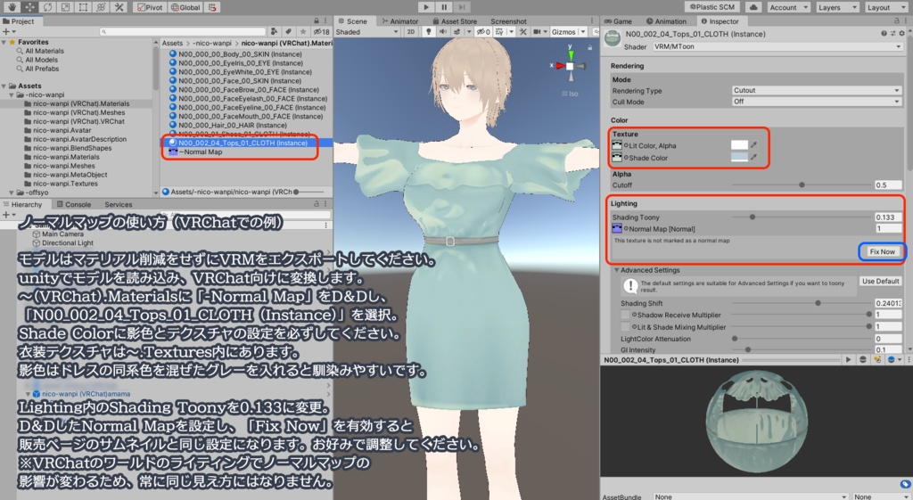Open the Project create plus menu
Screen dimensions: 913x500
pos(7,31)
